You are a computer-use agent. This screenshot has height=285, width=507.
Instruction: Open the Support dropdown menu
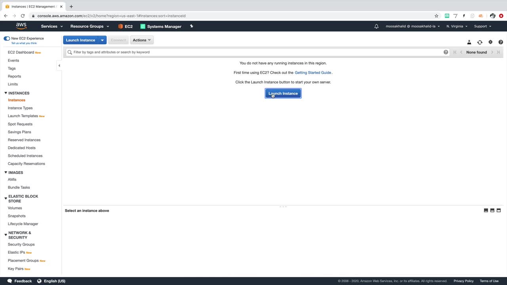(482, 27)
